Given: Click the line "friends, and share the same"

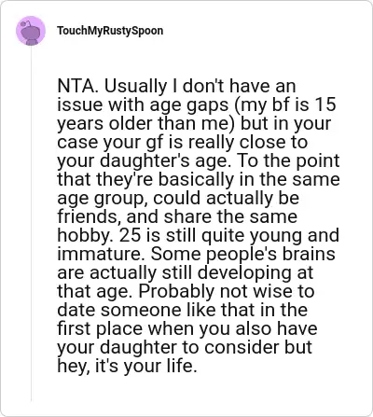Looking at the screenshot, I should [177, 216].
